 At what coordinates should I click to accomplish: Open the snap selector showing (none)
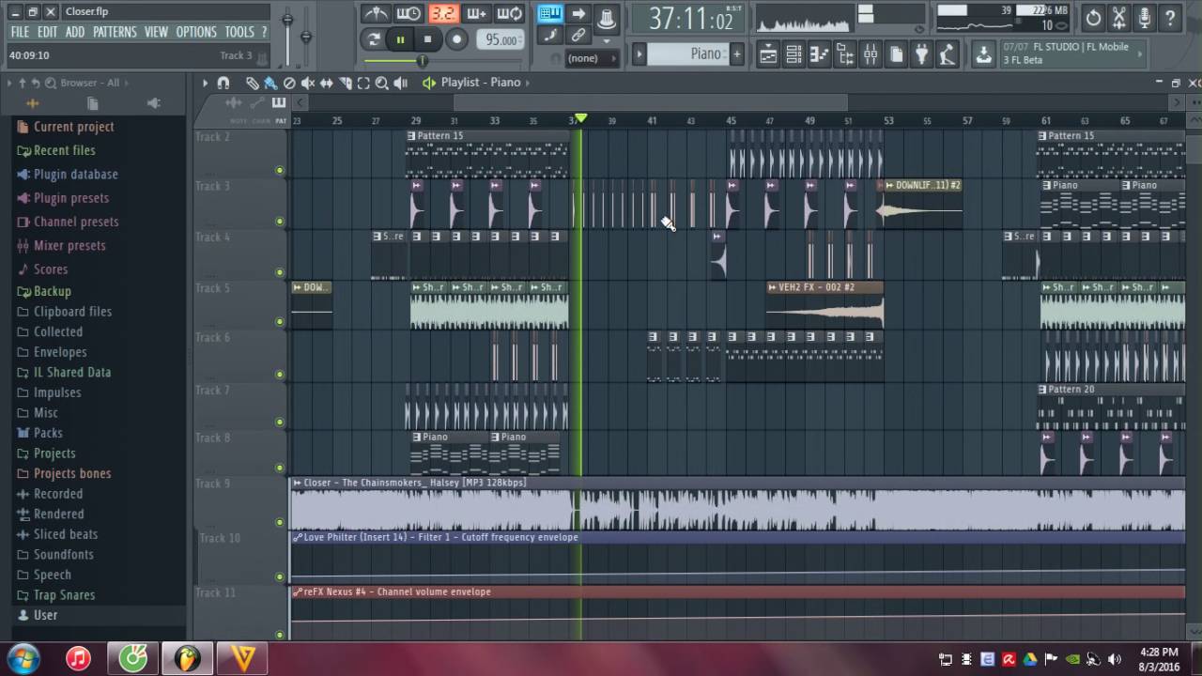(x=592, y=58)
